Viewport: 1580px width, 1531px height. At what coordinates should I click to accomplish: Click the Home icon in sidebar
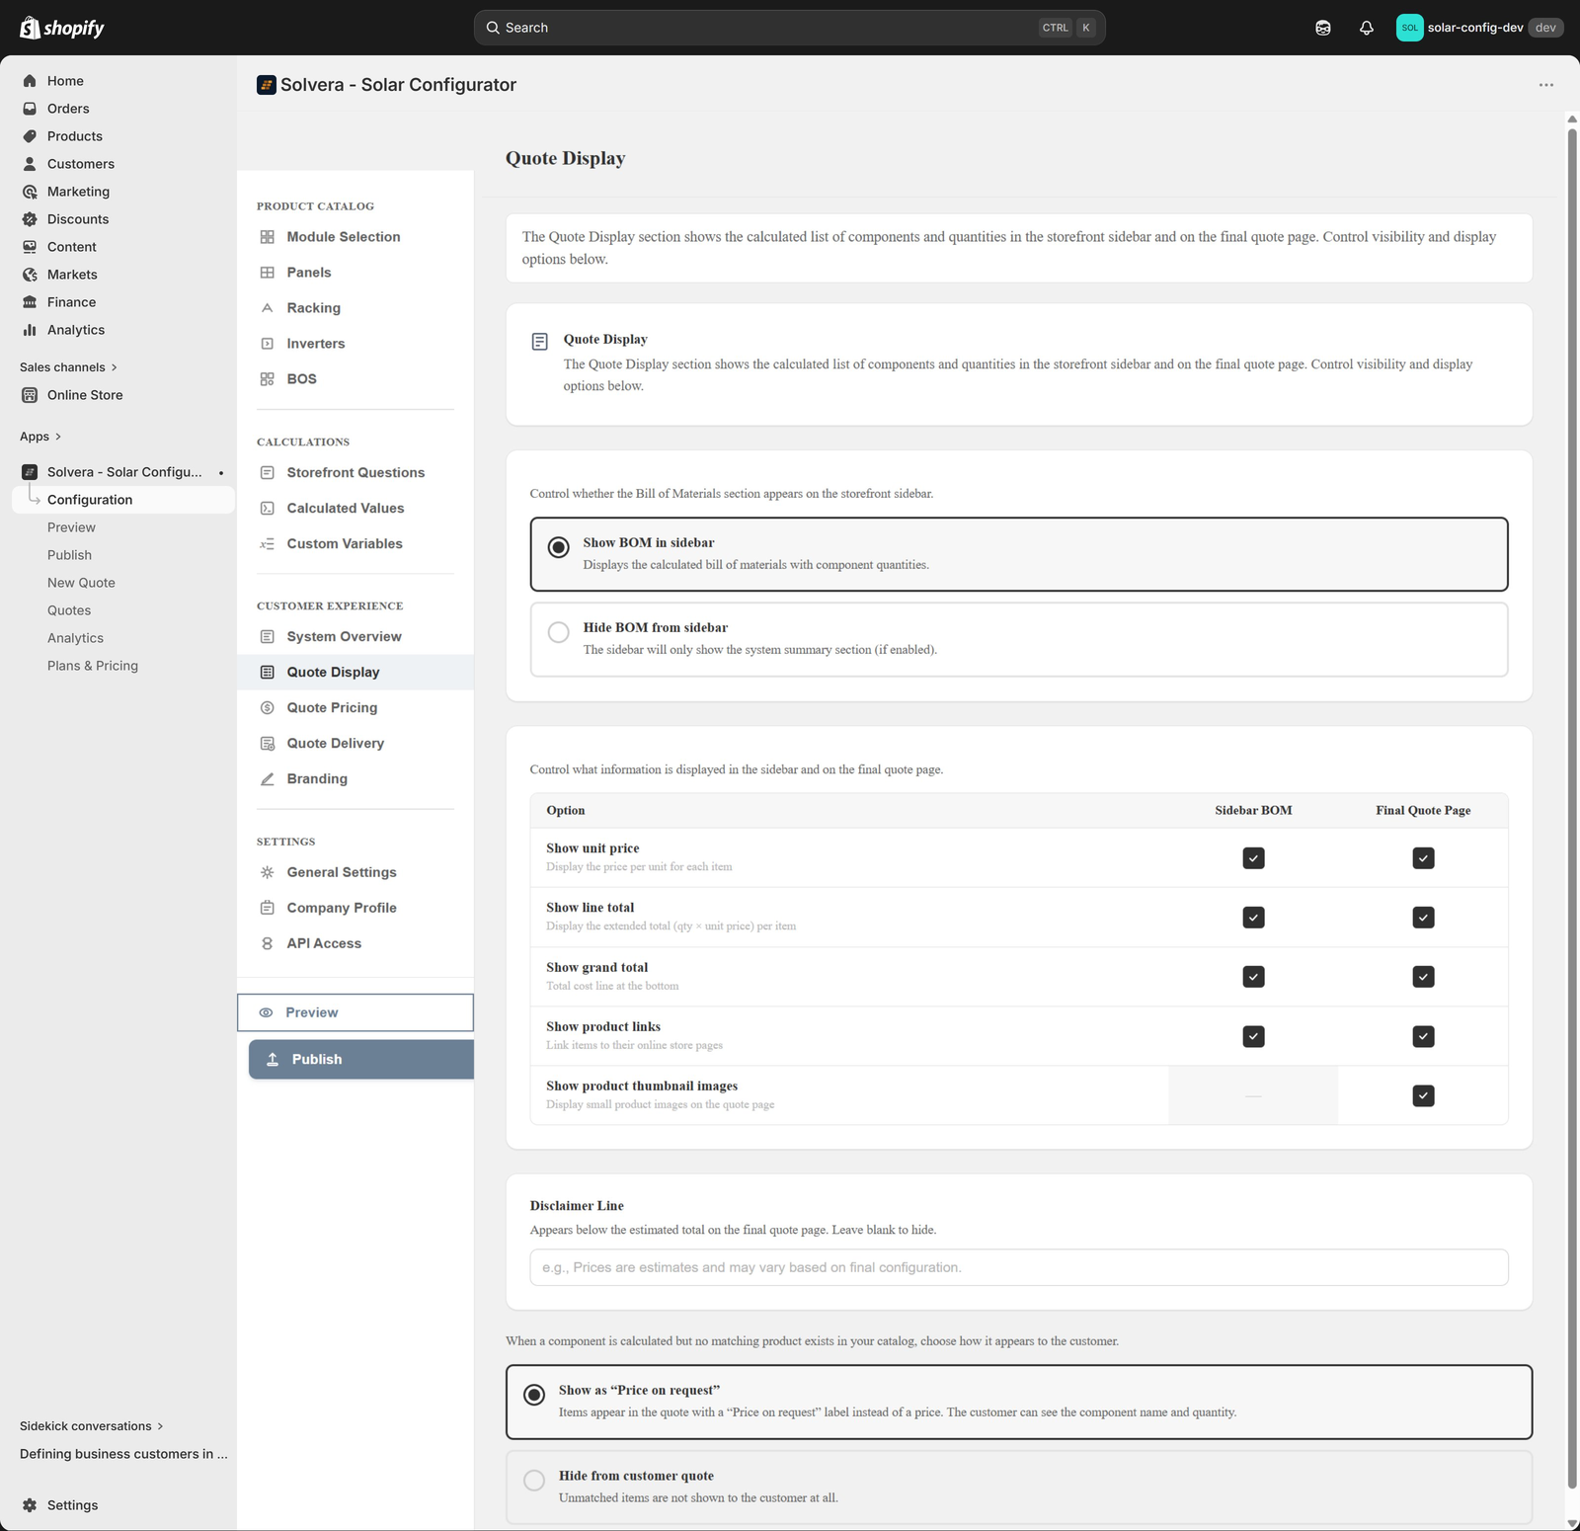click(30, 81)
